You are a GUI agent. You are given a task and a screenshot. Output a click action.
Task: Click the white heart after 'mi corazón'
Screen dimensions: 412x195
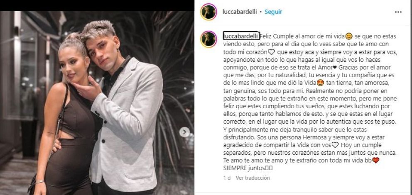272,52
